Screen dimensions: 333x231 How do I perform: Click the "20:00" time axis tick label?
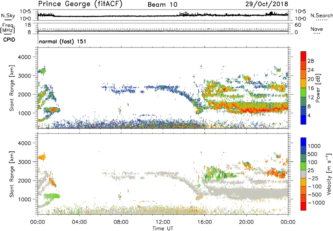[246, 222]
